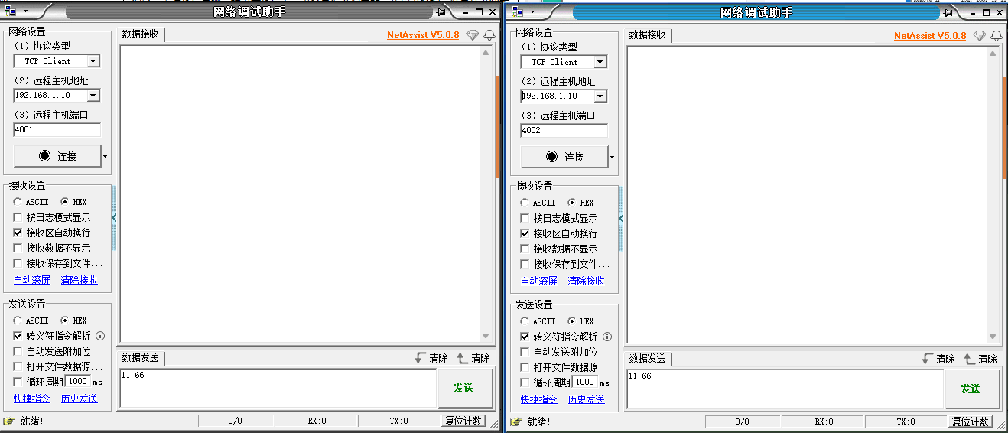Open the app menu icon in left window title bar
The height and width of the screenshot is (433, 1008).
coord(10,11)
